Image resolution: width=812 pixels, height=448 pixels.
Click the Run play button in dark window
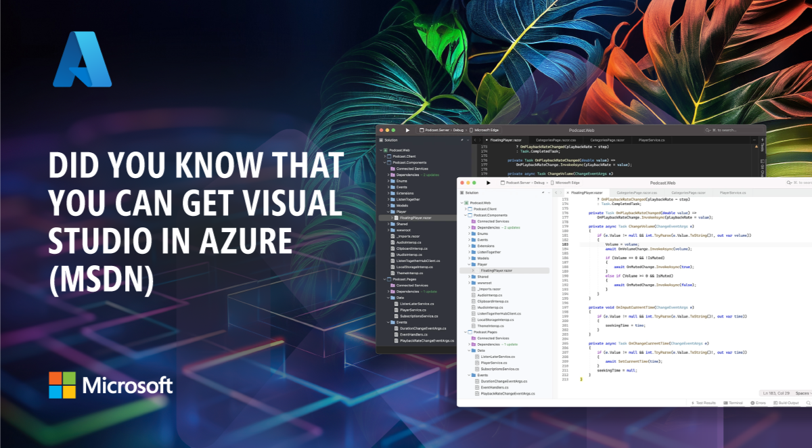click(x=407, y=130)
